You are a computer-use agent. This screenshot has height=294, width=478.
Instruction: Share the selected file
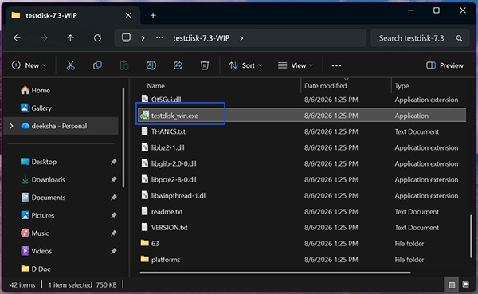178,65
